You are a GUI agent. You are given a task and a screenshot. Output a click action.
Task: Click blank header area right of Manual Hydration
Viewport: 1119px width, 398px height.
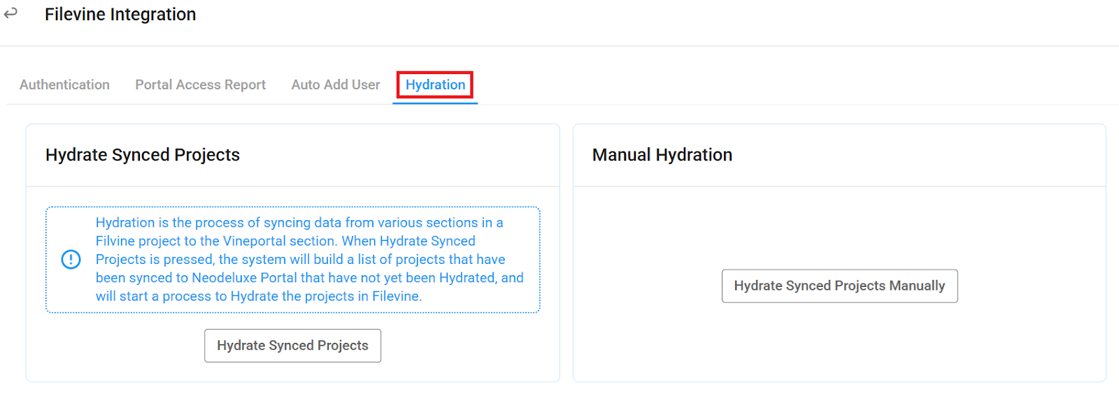pos(916,155)
